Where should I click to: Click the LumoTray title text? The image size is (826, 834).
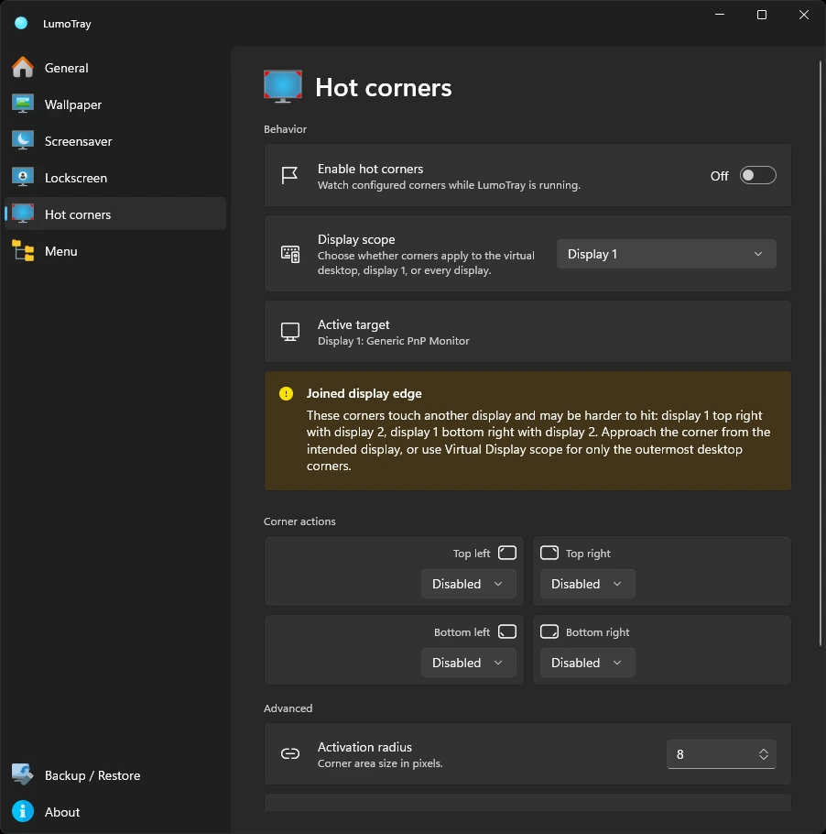pyautogui.click(x=67, y=24)
